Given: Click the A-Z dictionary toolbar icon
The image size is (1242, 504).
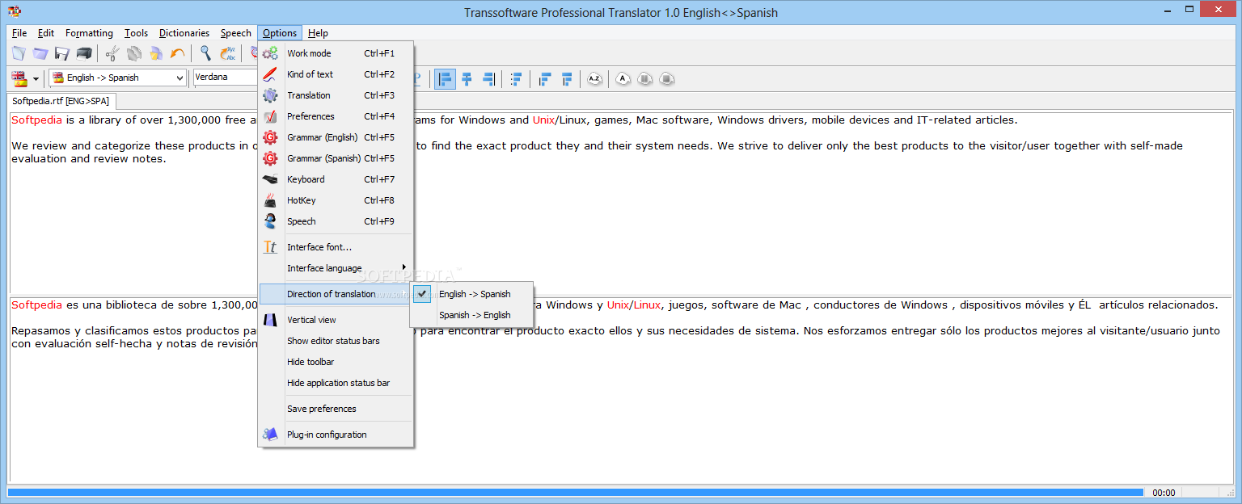Looking at the screenshot, I should pos(594,78).
